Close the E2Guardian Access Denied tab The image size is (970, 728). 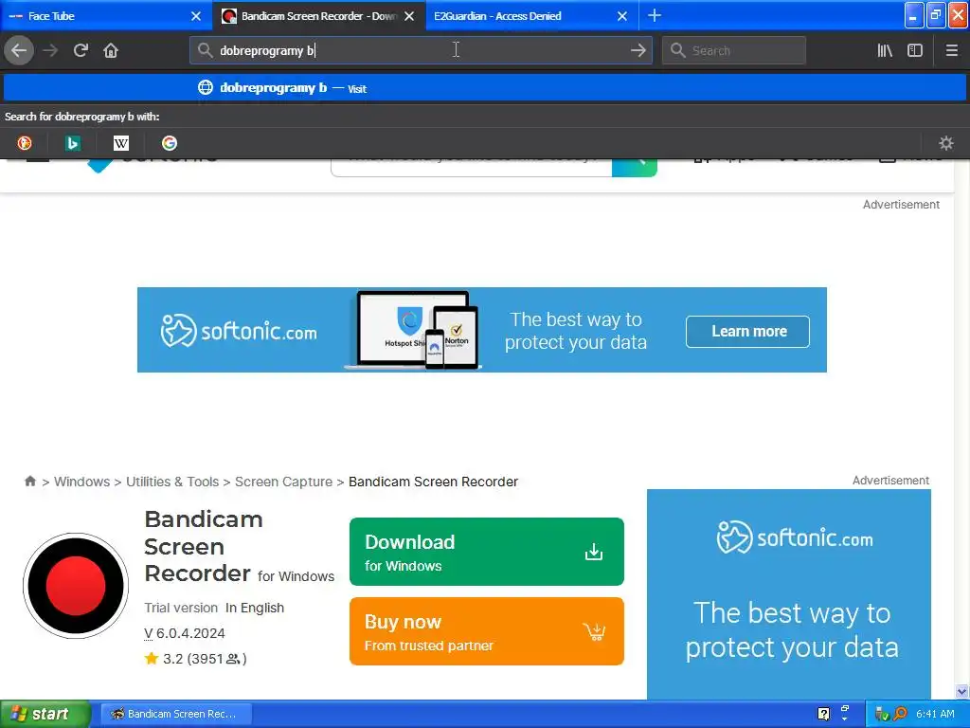click(622, 16)
